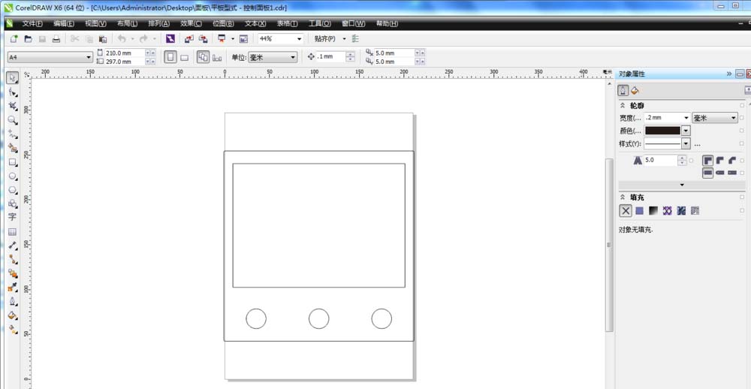751x389 pixels.
Task: Expand the outline style (样式) dropdown
Action: (x=686, y=143)
